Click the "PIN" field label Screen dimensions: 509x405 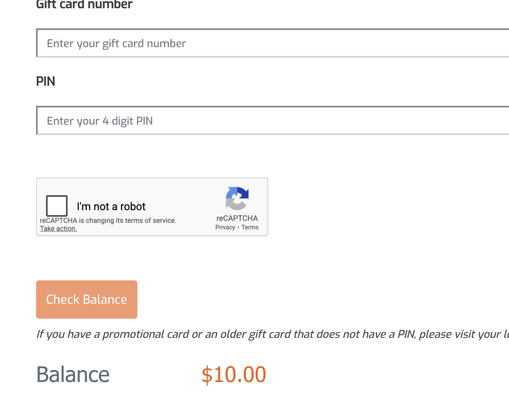click(46, 81)
